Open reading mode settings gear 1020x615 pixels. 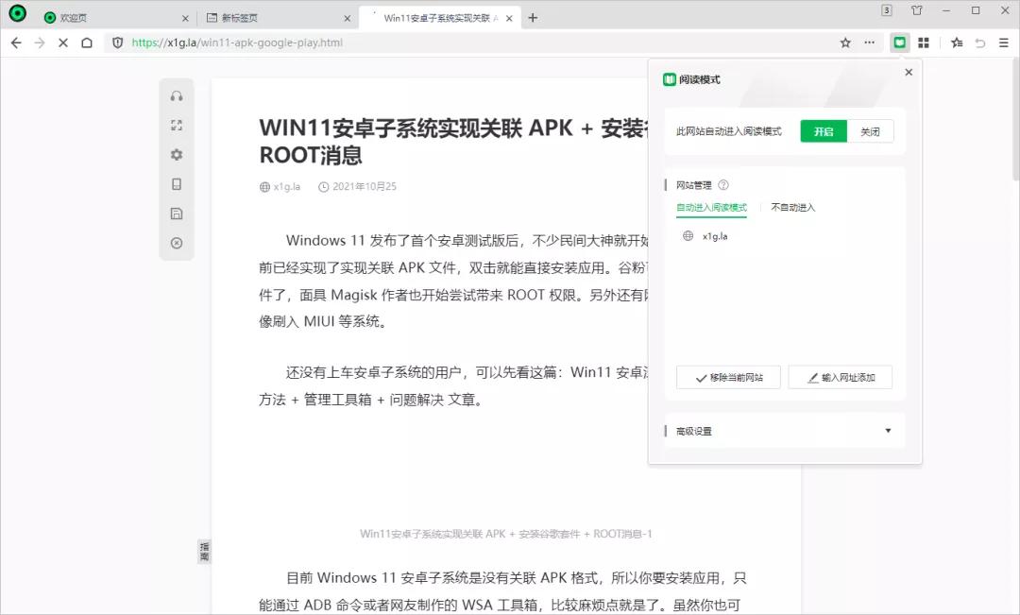[176, 154]
